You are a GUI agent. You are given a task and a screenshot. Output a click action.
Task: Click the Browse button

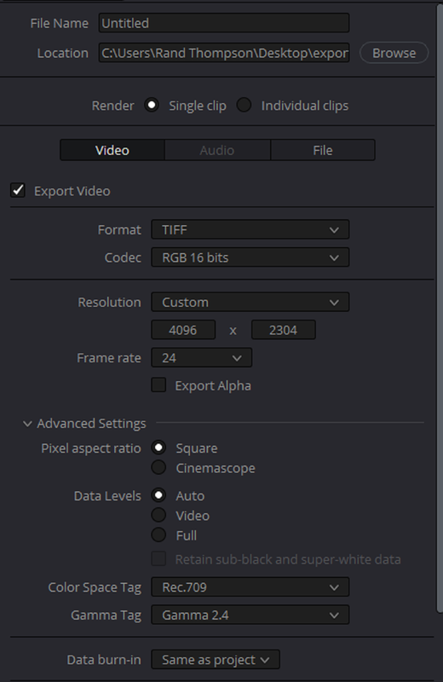394,53
